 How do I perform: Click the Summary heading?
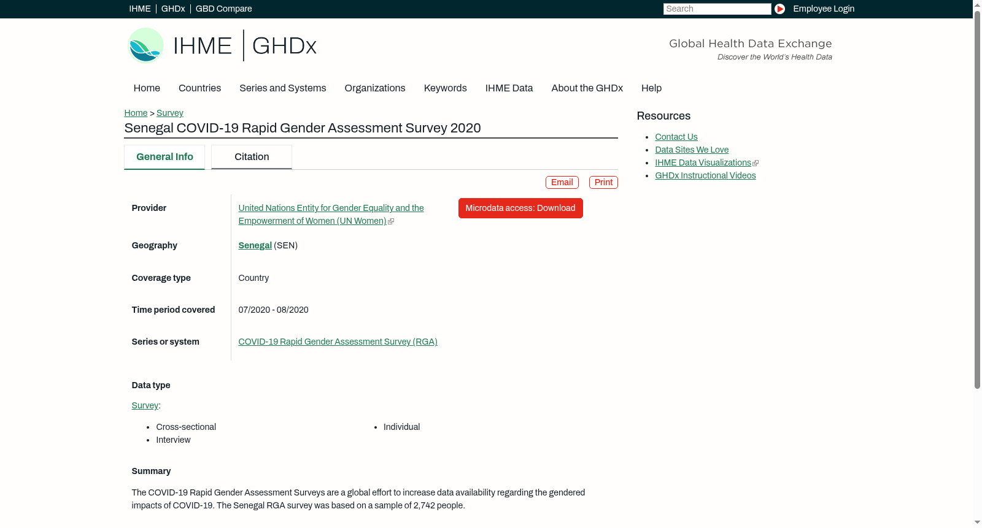[151, 471]
